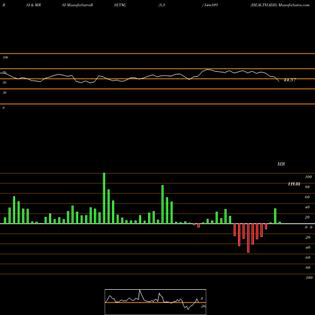315x315 pixels.
Task: Click the SI(TM) header label
Action: [x=120, y=5]
